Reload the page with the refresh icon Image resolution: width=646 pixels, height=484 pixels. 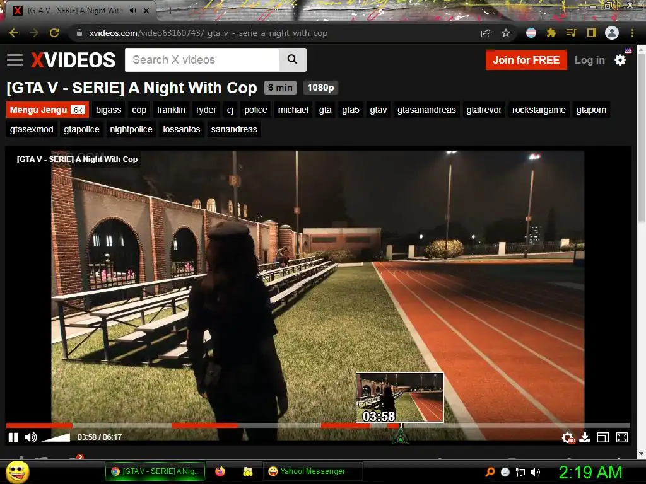click(x=54, y=33)
